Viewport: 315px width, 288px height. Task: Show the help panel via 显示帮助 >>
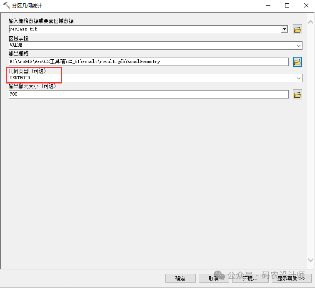291,278
